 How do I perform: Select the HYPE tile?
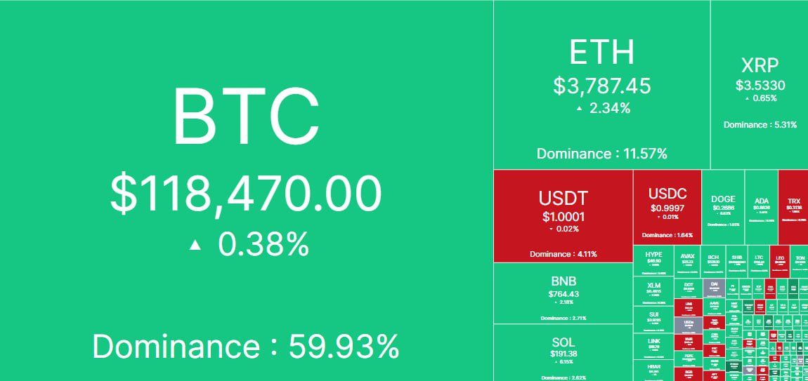[653, 261]
